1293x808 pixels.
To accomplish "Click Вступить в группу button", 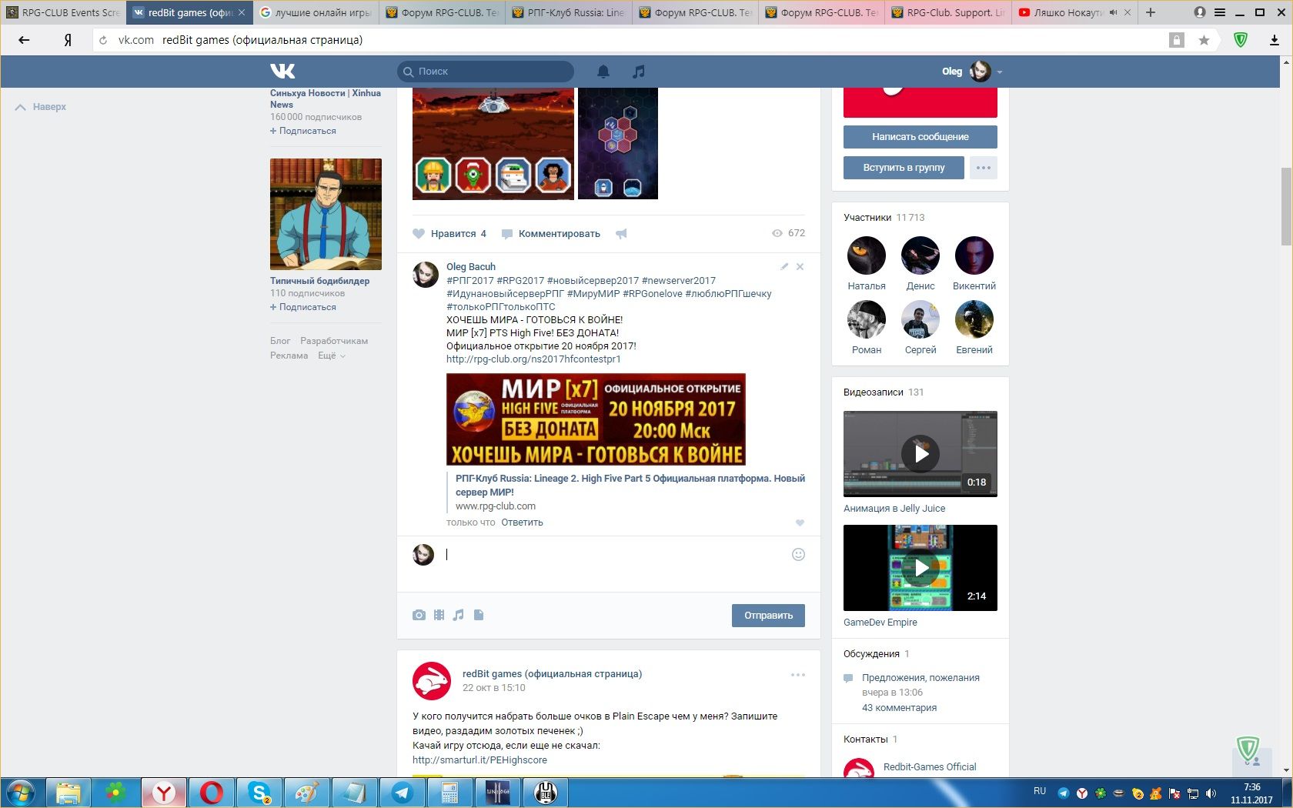I will [904, 168].
